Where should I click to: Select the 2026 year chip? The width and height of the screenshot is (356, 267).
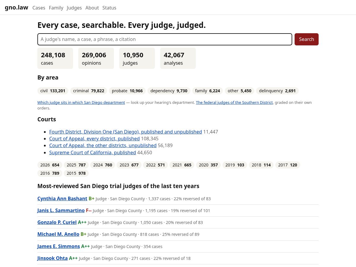click(x=50, y=165)
